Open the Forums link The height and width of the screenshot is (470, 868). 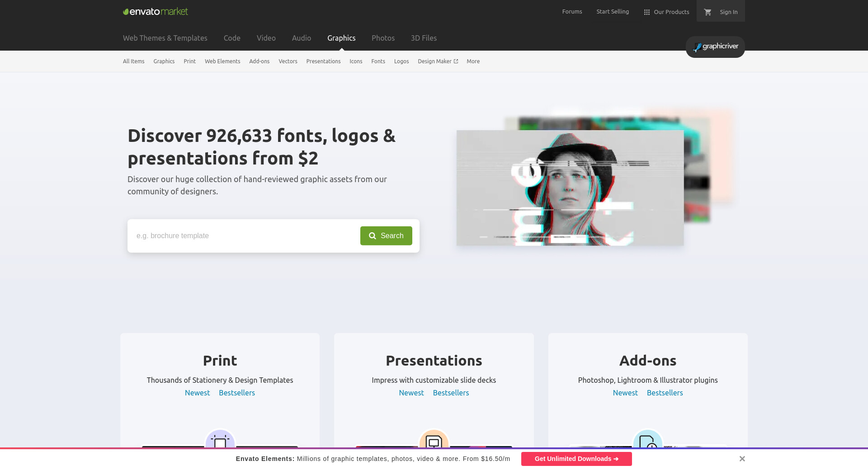572,11
